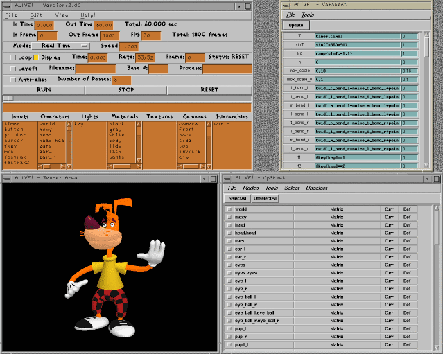
Task: Open the Tools menu in VarSheet
Action: (308, 15)
